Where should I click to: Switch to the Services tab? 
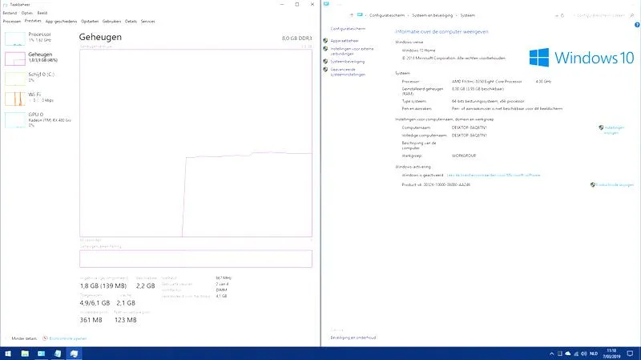[147, 22]
